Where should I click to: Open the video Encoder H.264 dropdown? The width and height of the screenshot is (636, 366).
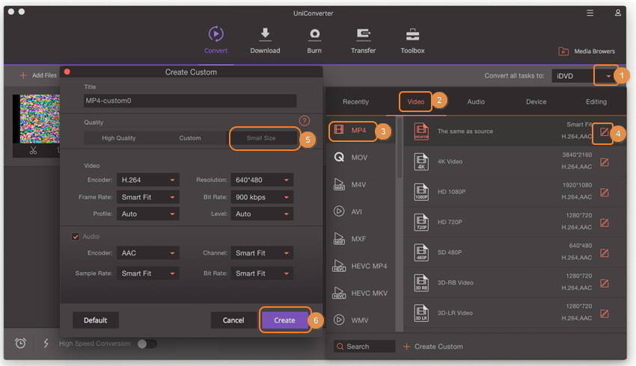click(x=148, y=180)
